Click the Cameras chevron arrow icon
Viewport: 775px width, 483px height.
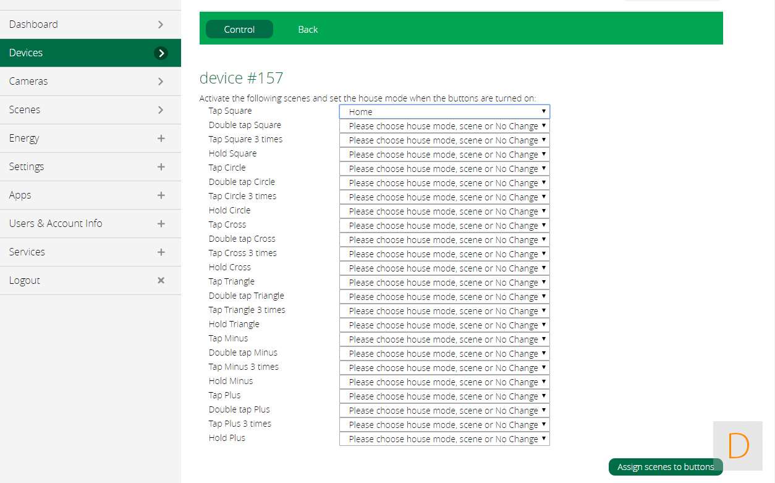click(x=161, y=82)
